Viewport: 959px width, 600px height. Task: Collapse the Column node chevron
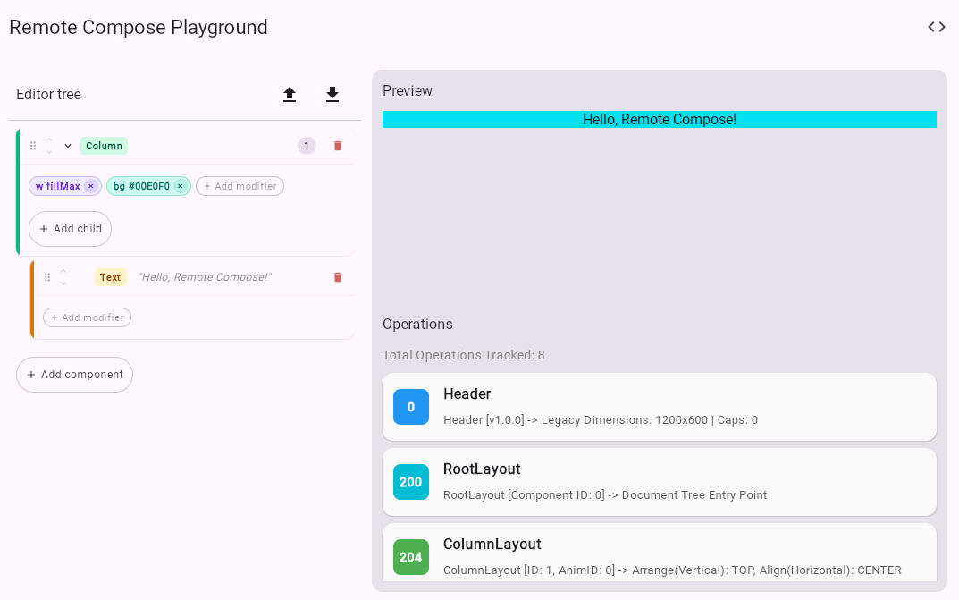pos(68,146)
